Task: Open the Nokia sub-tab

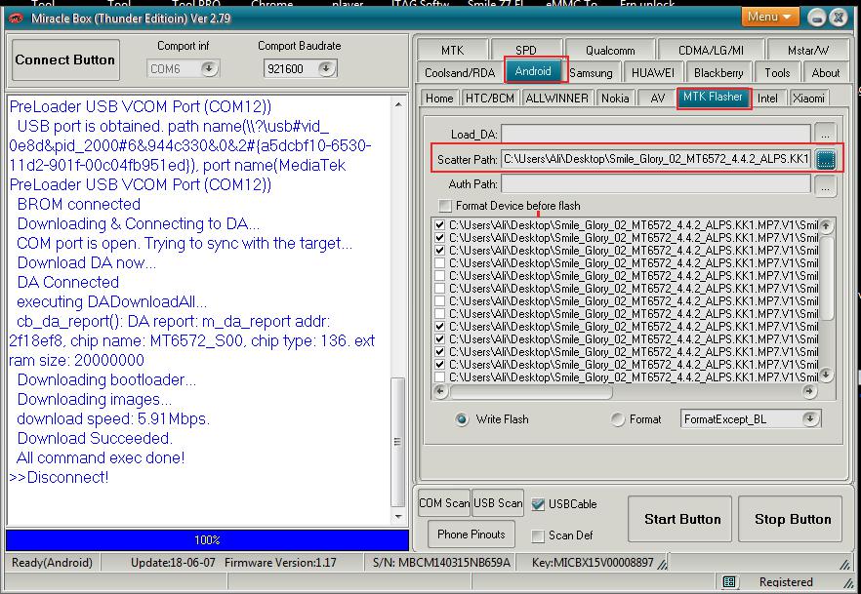Action: click(x=615, y=99)
